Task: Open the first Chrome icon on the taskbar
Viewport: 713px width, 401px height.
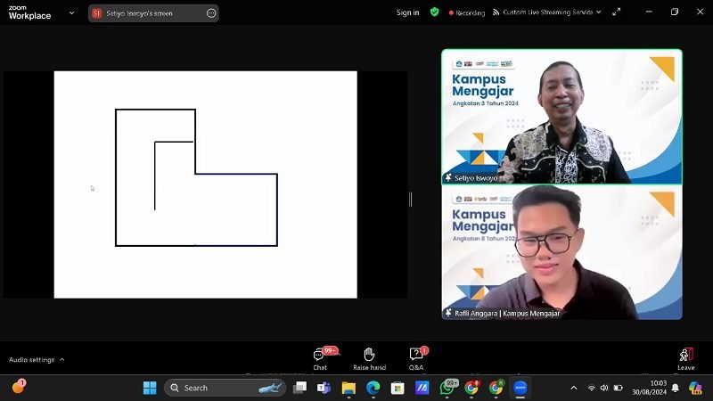Action: (472, 388)
